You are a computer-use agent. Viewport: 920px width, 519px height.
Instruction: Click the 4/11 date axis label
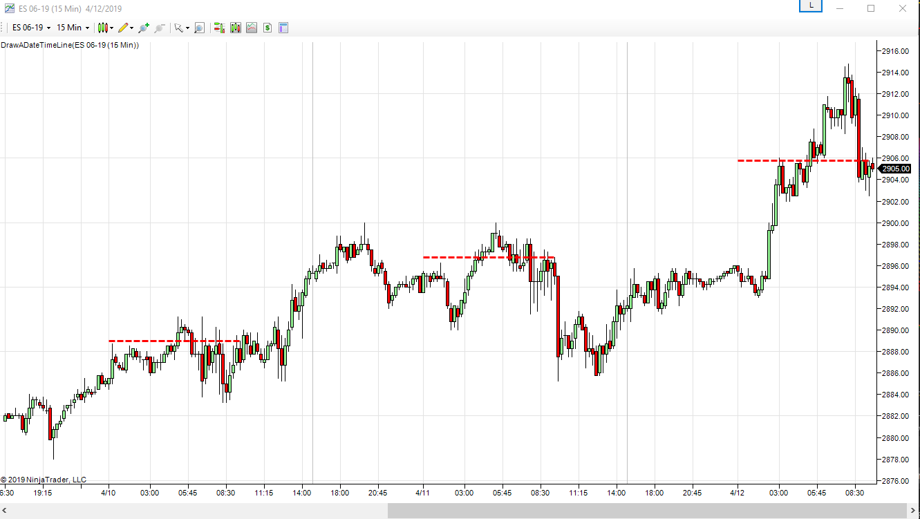click(x=423, y=493)
